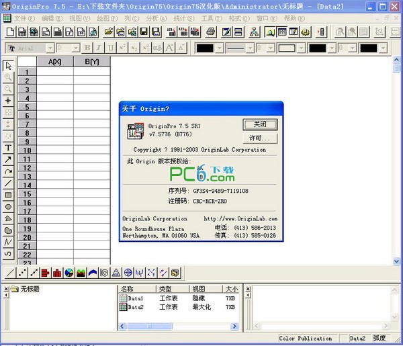Plot a Polar graph

[x=128, y=273]
